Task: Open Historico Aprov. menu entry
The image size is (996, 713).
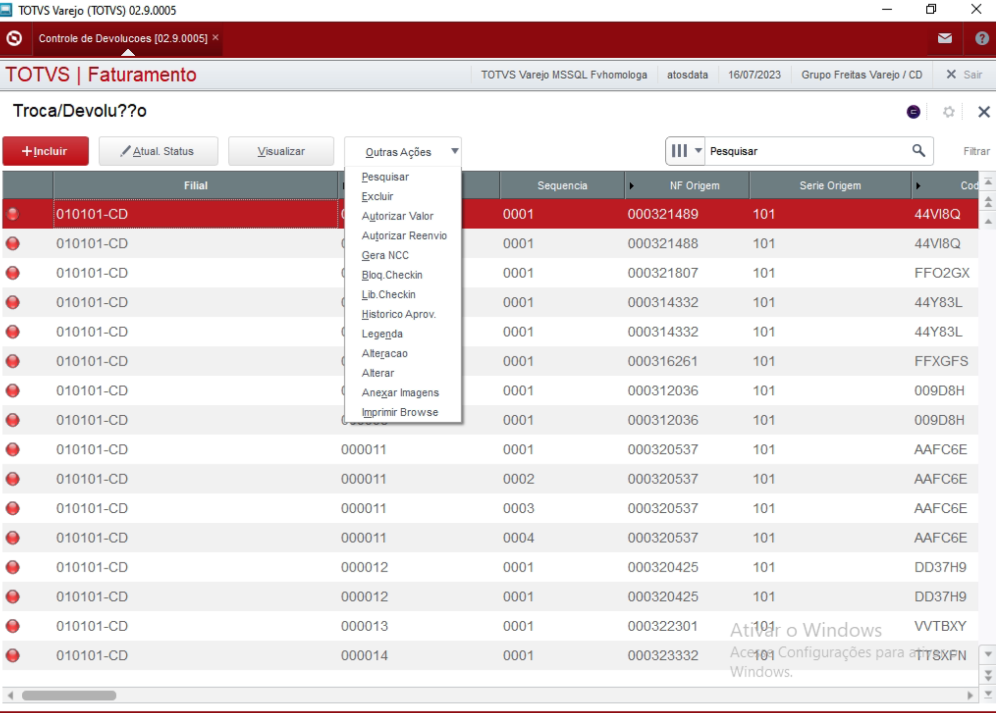Action: coord(398,314)
